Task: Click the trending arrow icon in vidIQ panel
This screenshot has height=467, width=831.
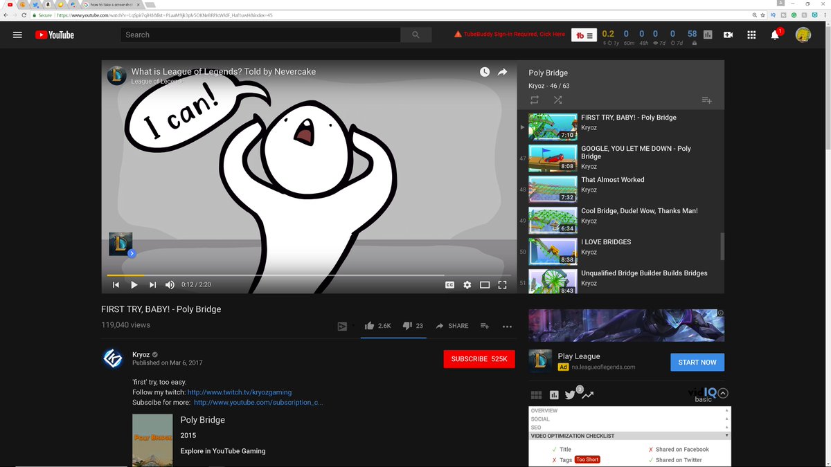Action: 587,395
